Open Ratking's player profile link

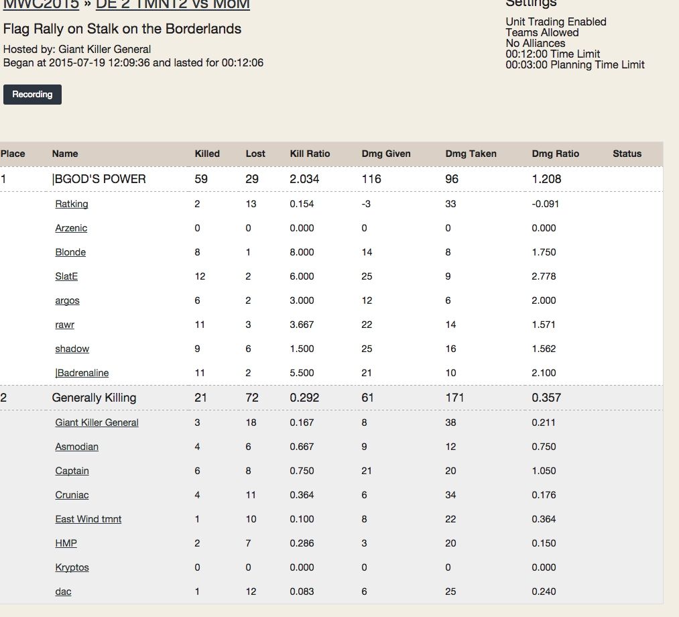pyautogui.click(x=72, y=204)
